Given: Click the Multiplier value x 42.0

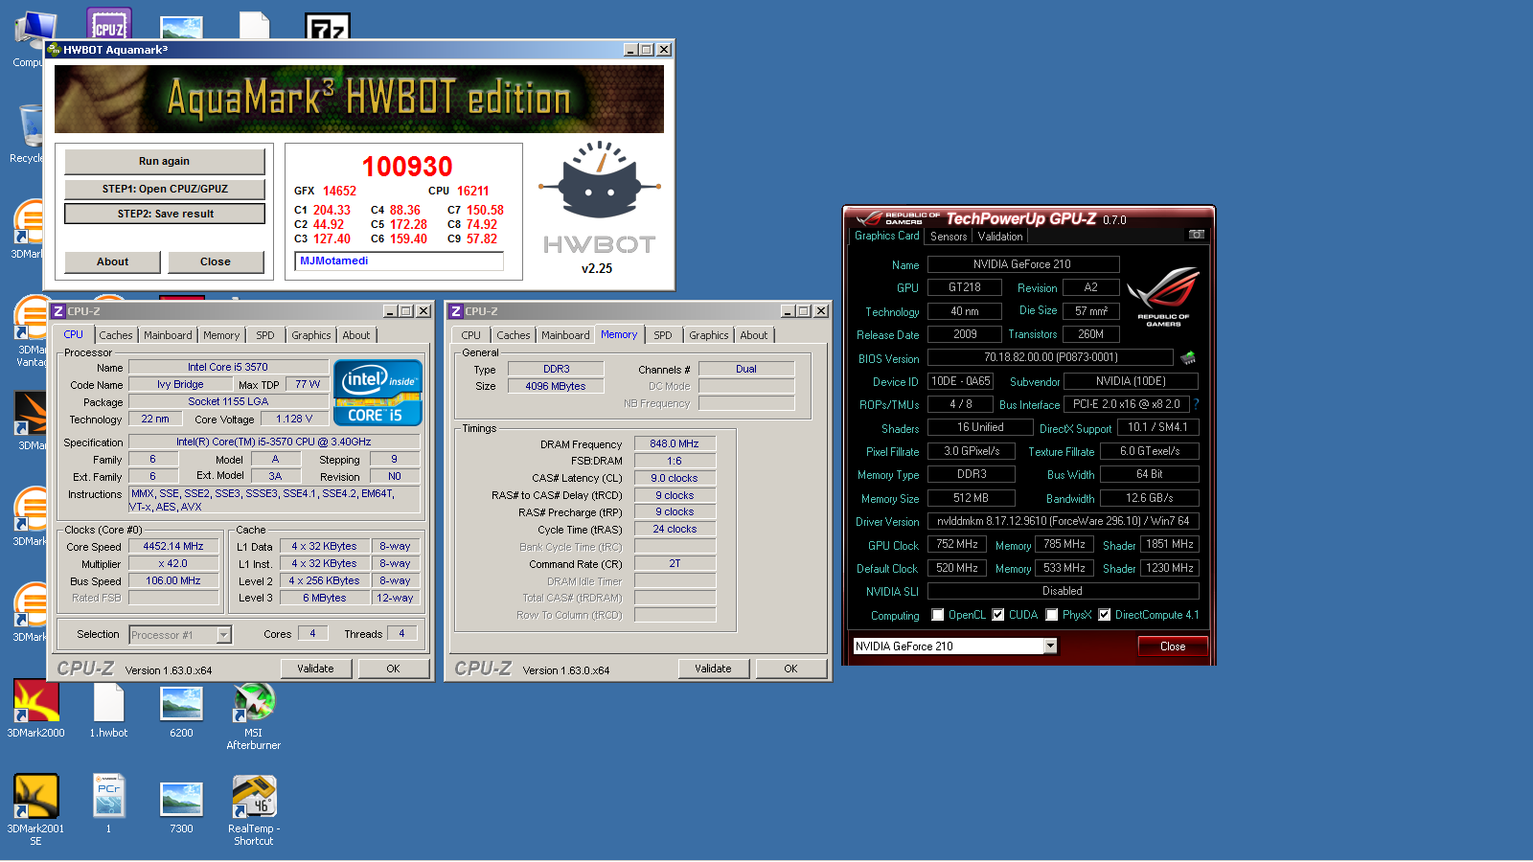Looking at the screenshot, I should [173, 563].
